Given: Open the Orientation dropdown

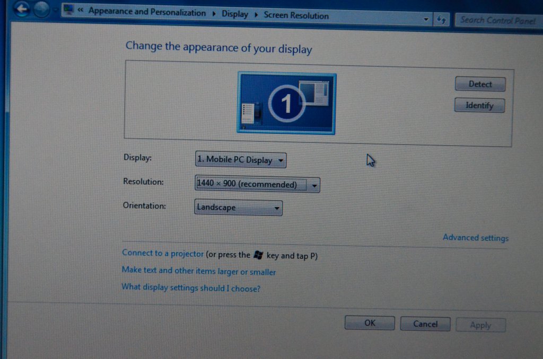Looking at the screenshot, I should (x=238, y=208).
